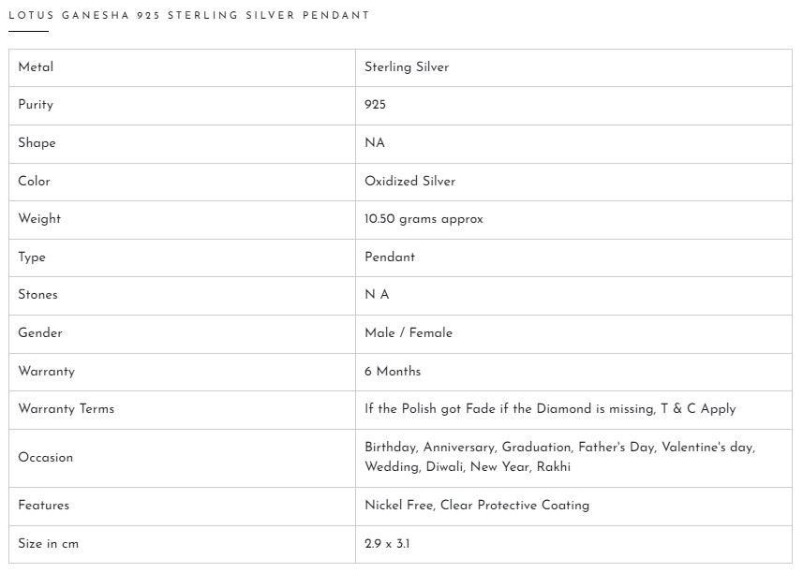Click the 2.9 x 3.1 size value

[x=387, y=543]
